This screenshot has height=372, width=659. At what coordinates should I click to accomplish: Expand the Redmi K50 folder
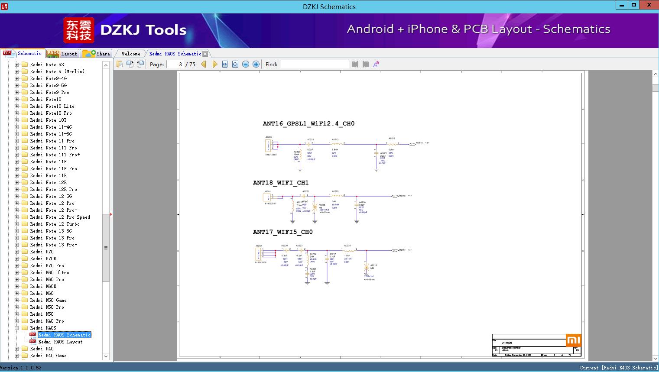pyautogui.click(x=17, y=314)
